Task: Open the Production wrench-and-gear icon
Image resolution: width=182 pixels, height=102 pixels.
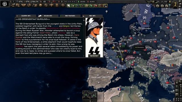Action: pos(46,5)
